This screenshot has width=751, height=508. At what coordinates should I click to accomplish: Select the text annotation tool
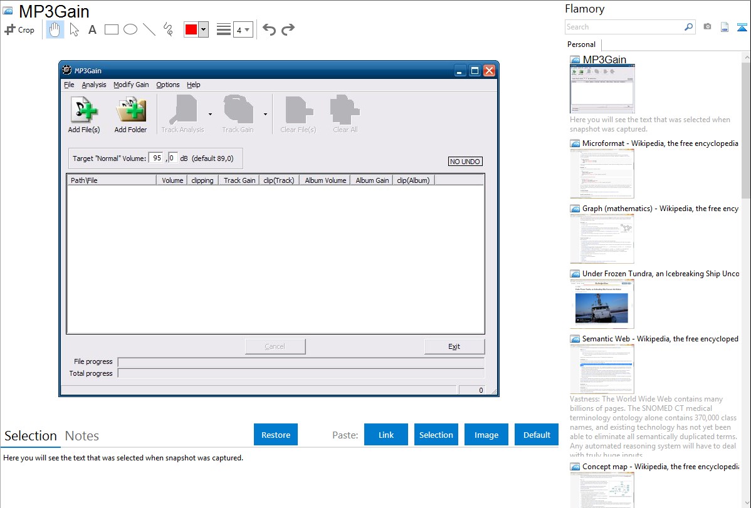[92, 29]
